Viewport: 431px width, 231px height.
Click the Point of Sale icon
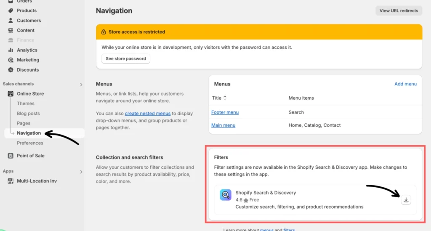[x=11, y=156]
